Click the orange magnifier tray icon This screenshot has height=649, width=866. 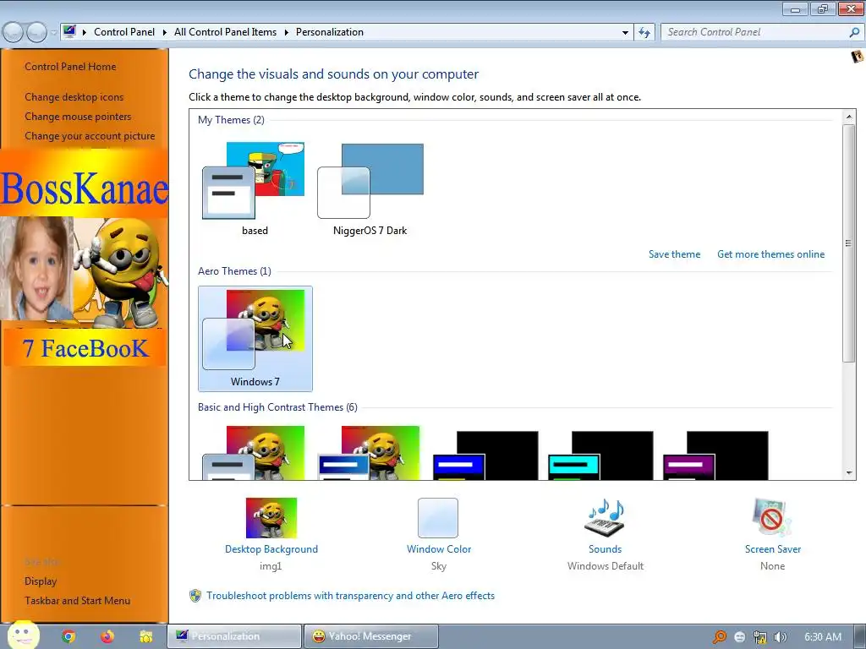(x=720, y=637)
